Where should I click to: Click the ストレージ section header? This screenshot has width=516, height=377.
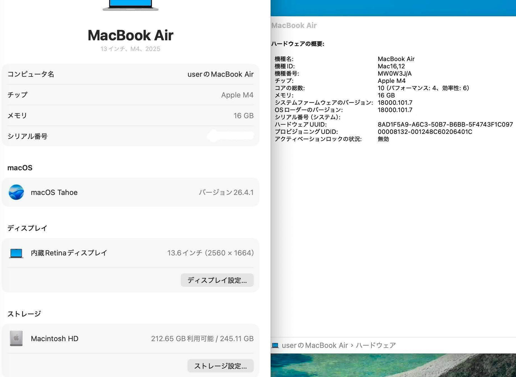[x=24, y=314]
